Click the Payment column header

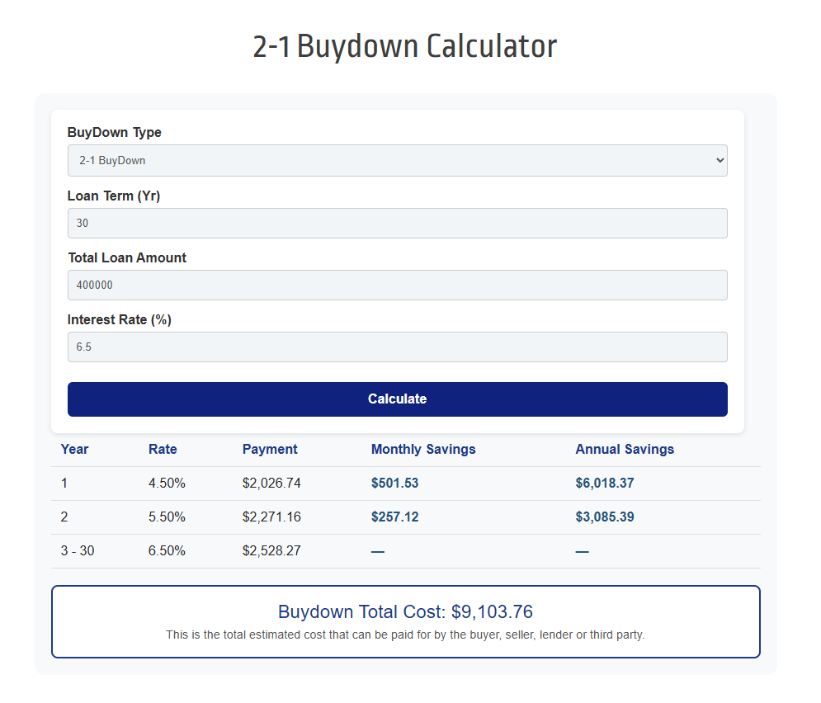point(270,449)
